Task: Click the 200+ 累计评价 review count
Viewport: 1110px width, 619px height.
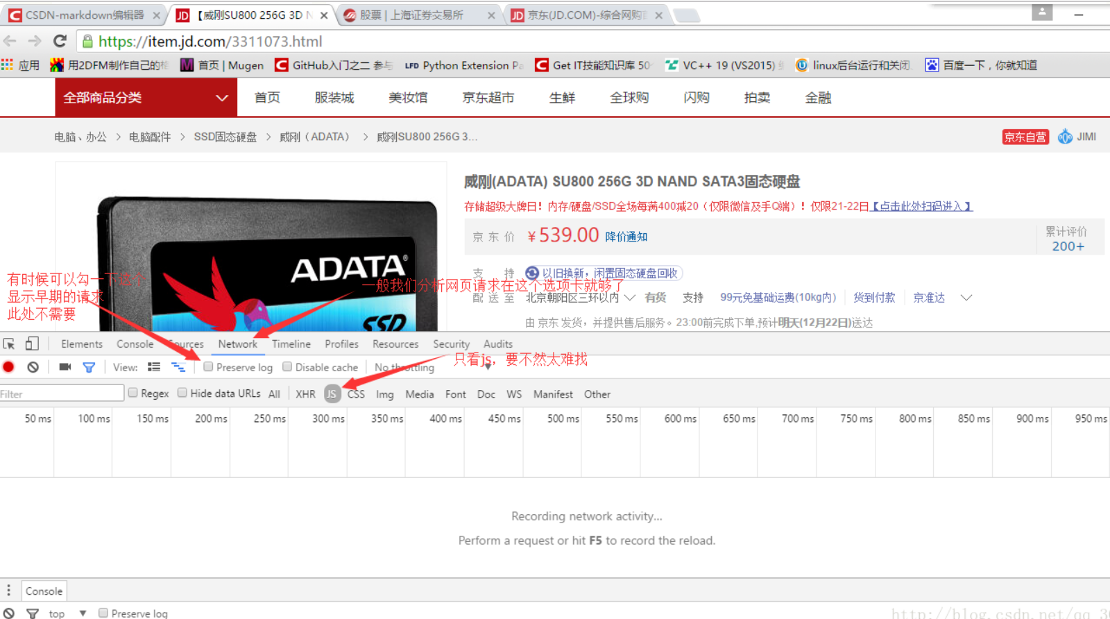Action: click(x=1068, y=246)
